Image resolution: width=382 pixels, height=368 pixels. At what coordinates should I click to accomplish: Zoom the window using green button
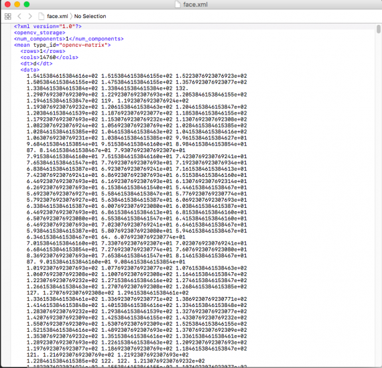[x=27, y=5]
